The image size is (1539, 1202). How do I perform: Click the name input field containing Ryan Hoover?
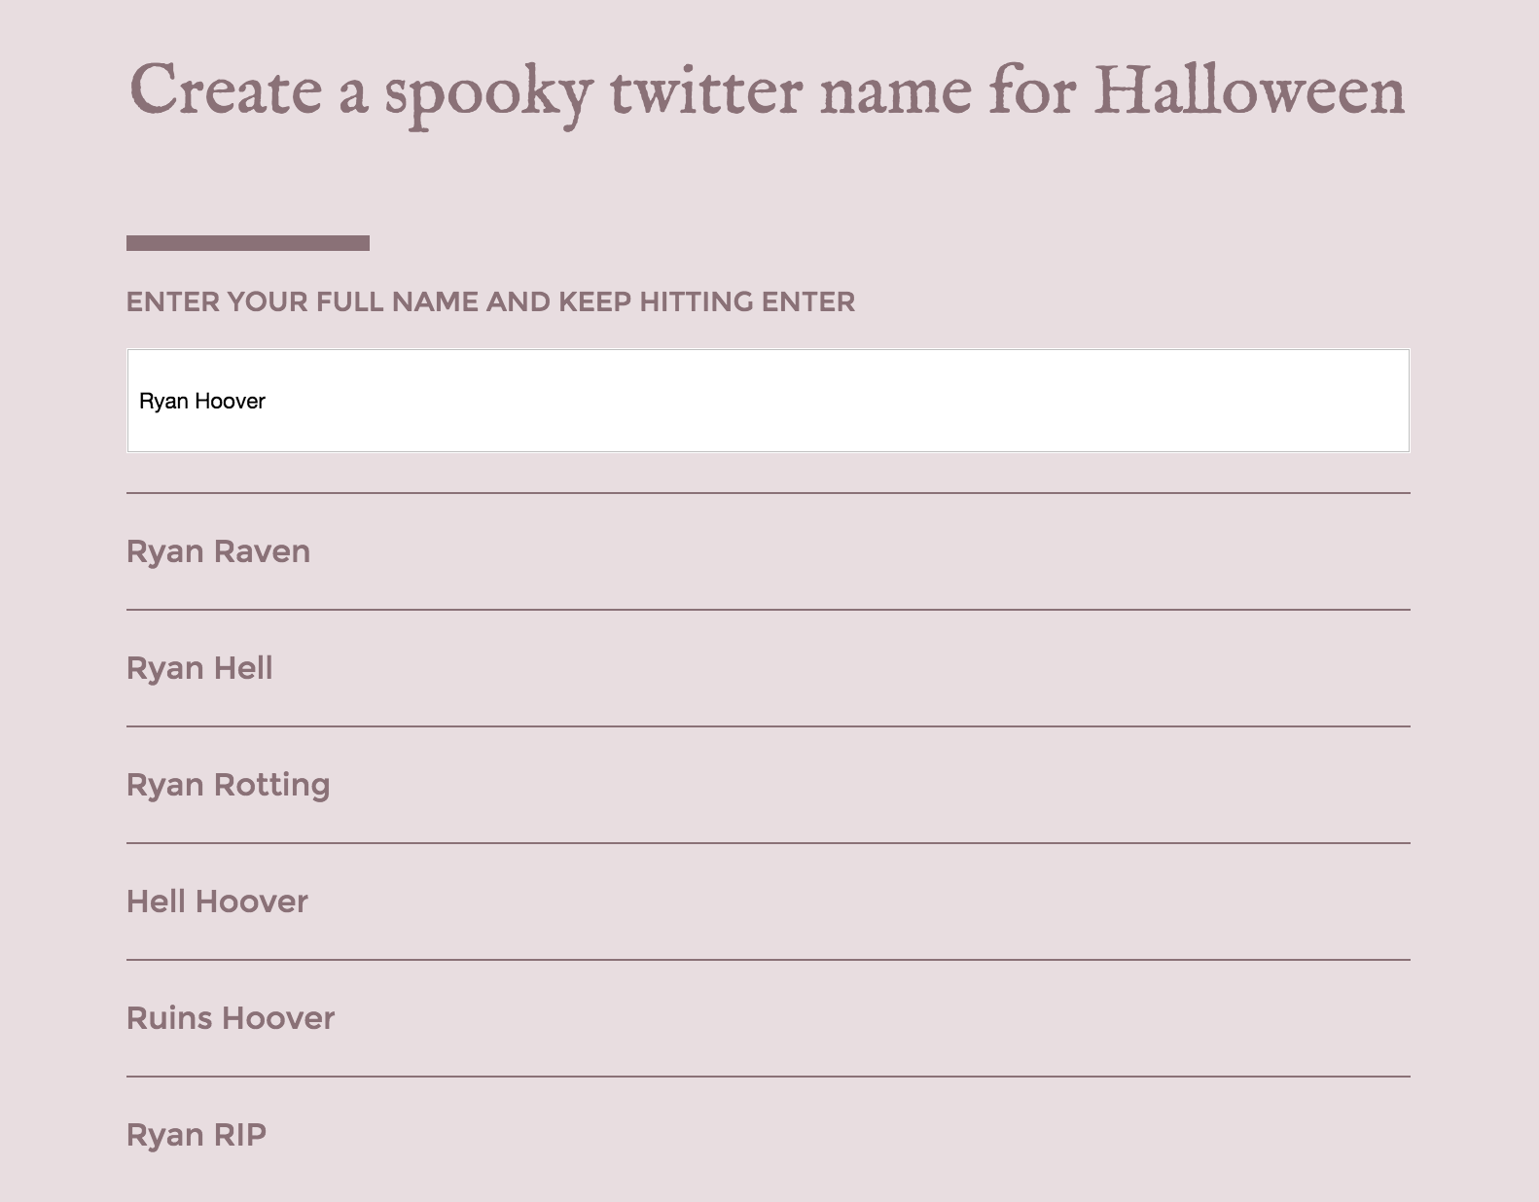tap(769, 401)
